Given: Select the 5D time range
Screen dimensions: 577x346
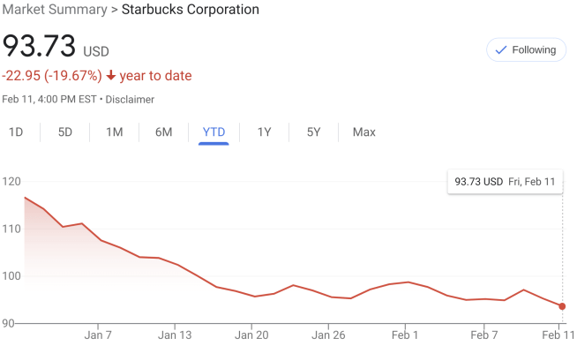Looking at the screenshot, I should [65, 132].
